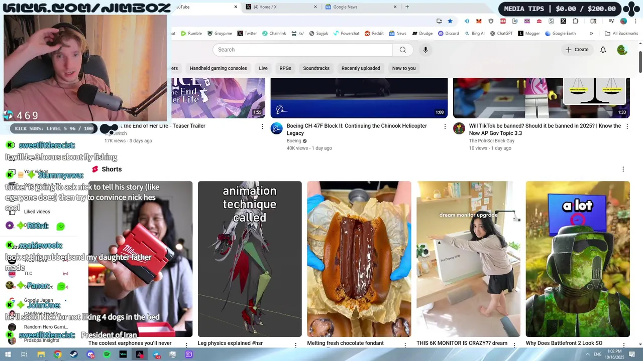Close the Google News tab
Image resolution: width=643 pixels, height=361 pixels.
395,7
